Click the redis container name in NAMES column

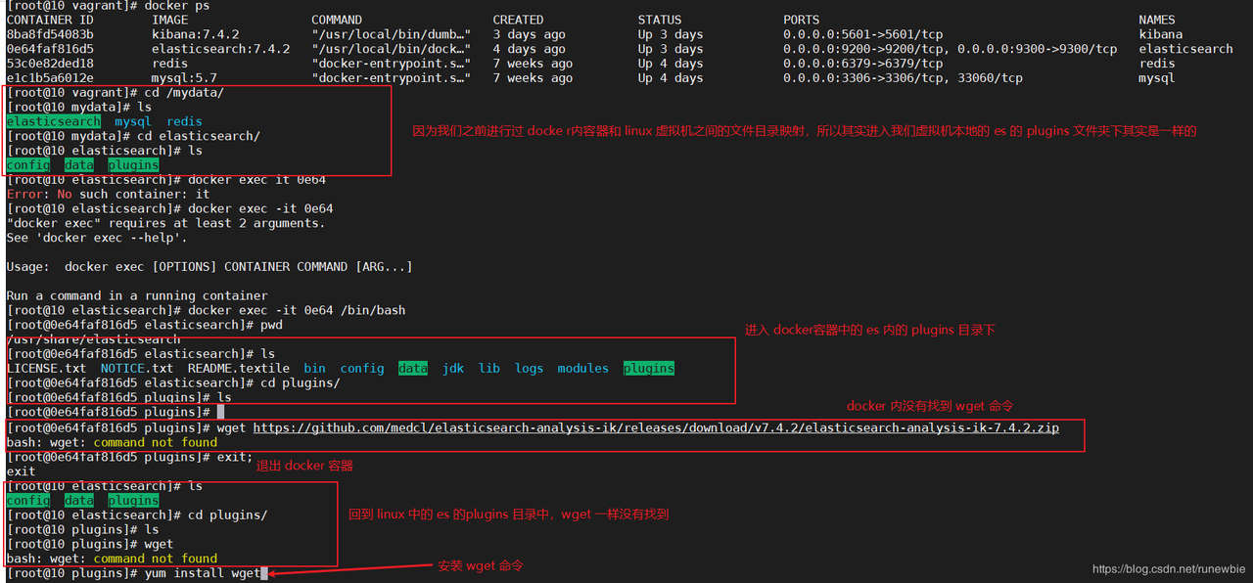[1157, 64]
